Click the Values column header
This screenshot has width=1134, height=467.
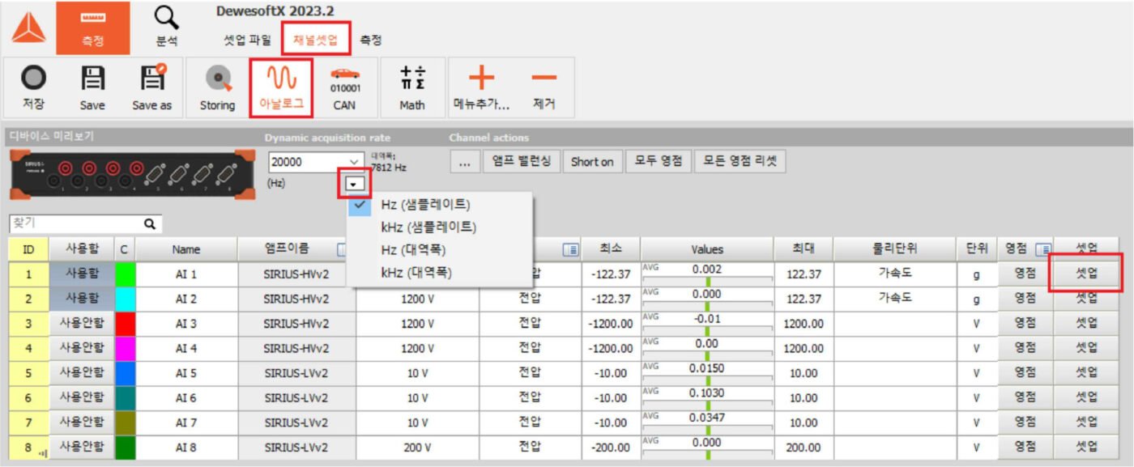(706, 249)
